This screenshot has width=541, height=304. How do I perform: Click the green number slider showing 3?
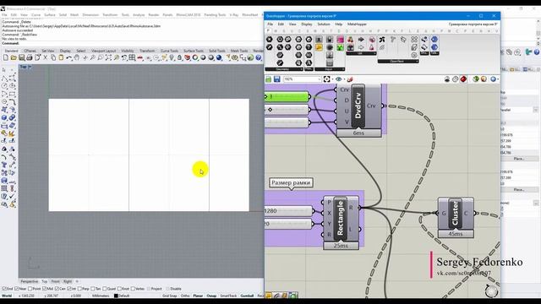pyautogui.click(x=287, y=97)
